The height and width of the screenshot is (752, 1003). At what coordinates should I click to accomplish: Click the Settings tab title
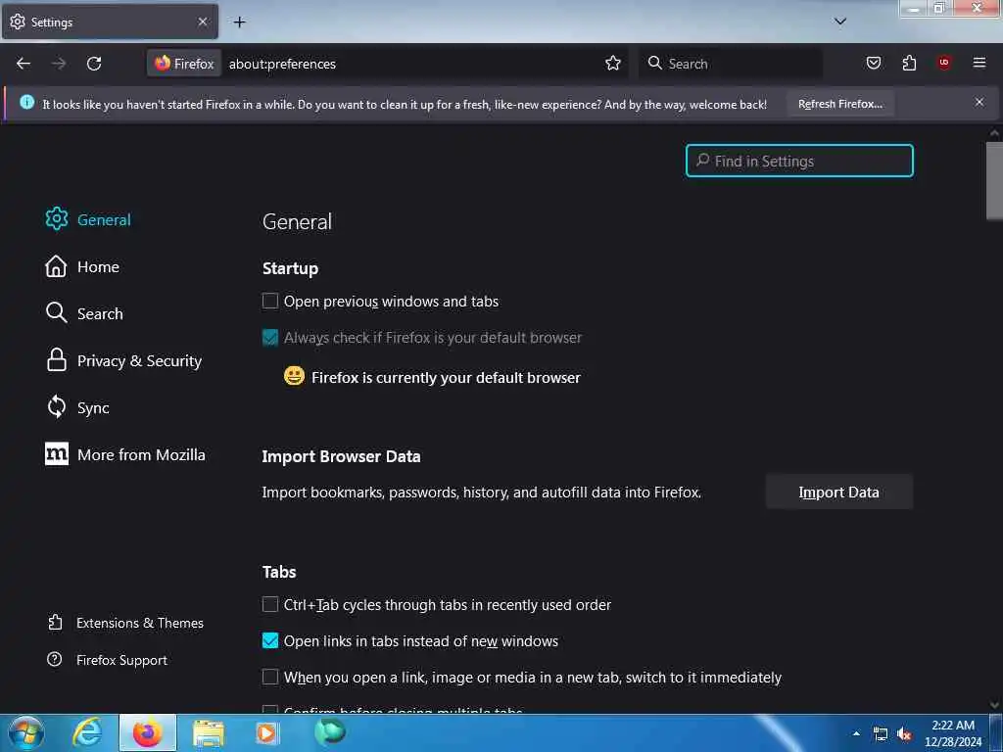click(x=52, y=23)
